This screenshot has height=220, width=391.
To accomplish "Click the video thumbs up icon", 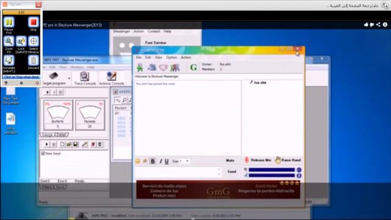I will (366, 24).
